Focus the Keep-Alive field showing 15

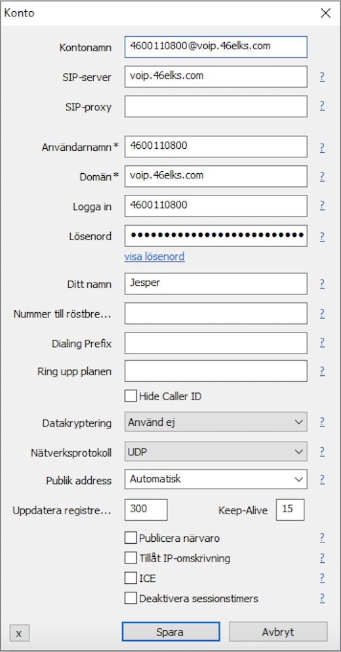tap(291, 510)
